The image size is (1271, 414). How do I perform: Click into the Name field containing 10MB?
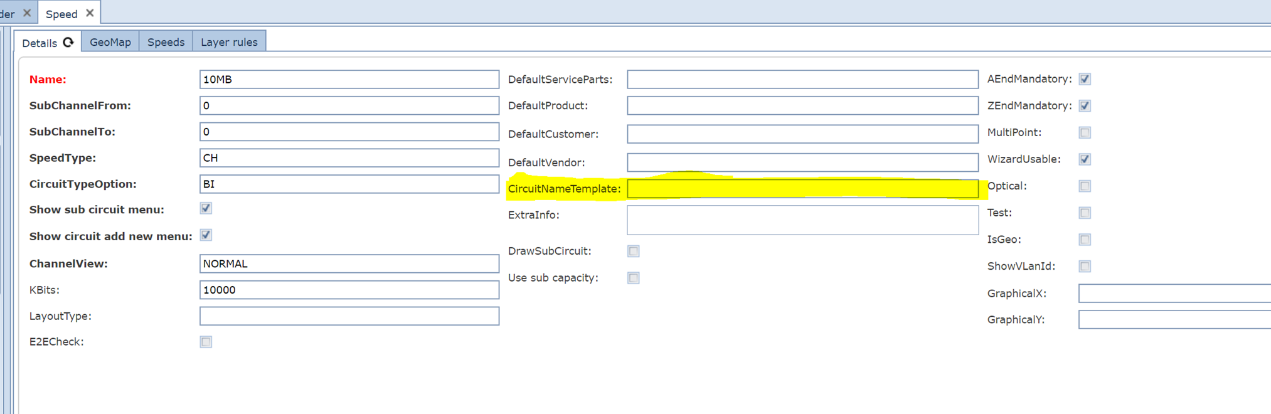[349, 80]
